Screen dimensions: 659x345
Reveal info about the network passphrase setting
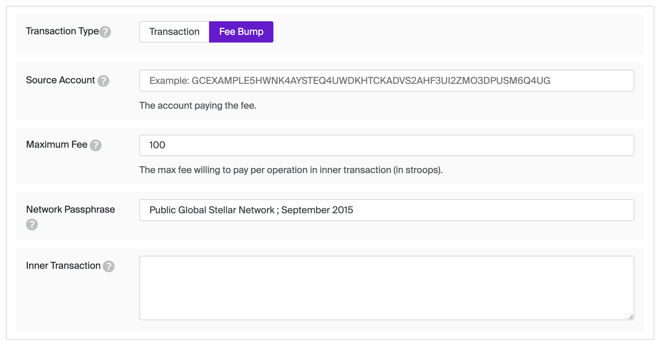point(32,224)
